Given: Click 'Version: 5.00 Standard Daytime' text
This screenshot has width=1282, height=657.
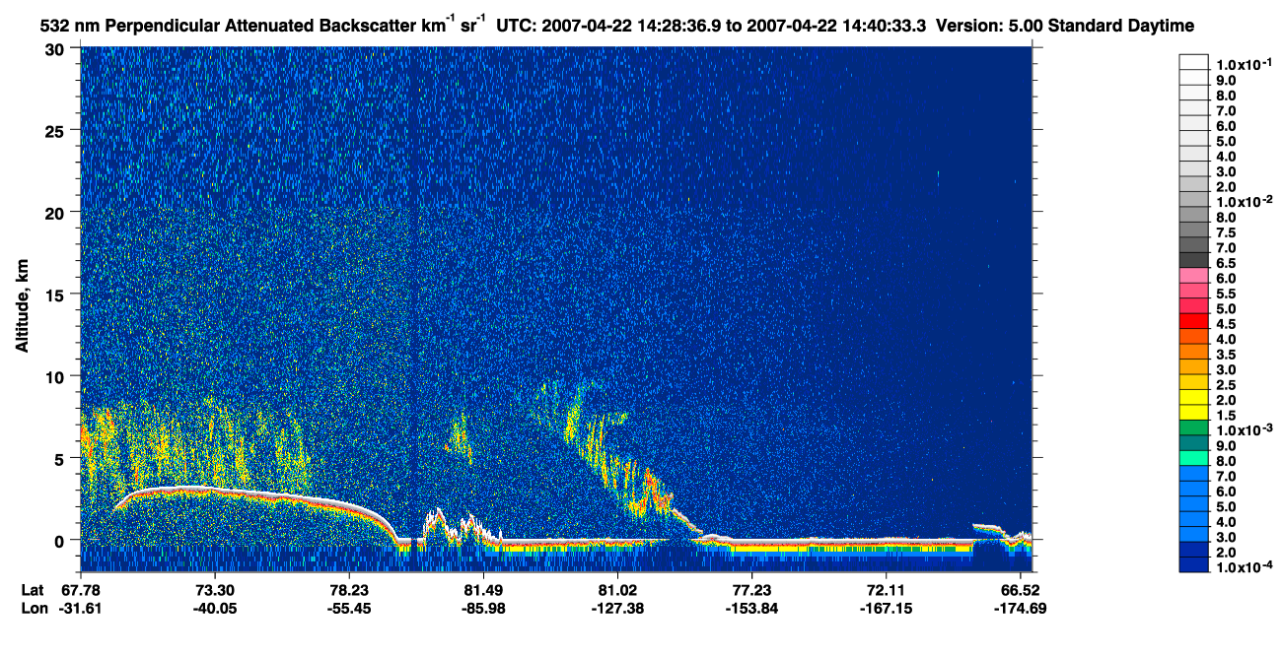Looking at the screenshot, I should 1065,26.
